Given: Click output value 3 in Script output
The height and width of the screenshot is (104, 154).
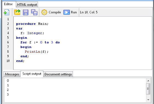Looking at the screenshot, I should [x=8, y=94].
